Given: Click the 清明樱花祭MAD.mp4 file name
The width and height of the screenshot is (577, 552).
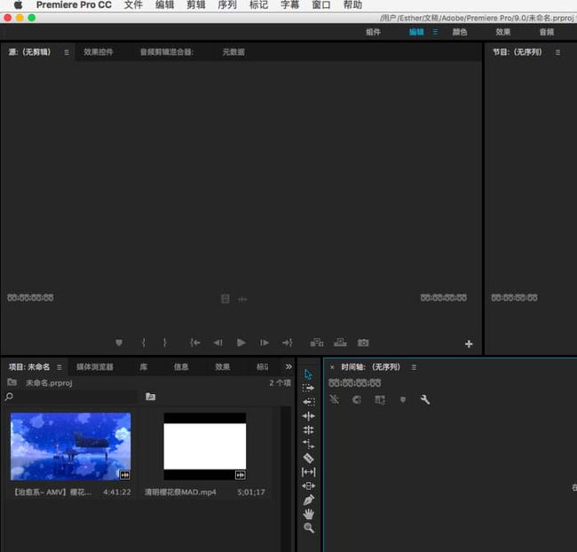Looking at the screenshot, I should (180, 492).
